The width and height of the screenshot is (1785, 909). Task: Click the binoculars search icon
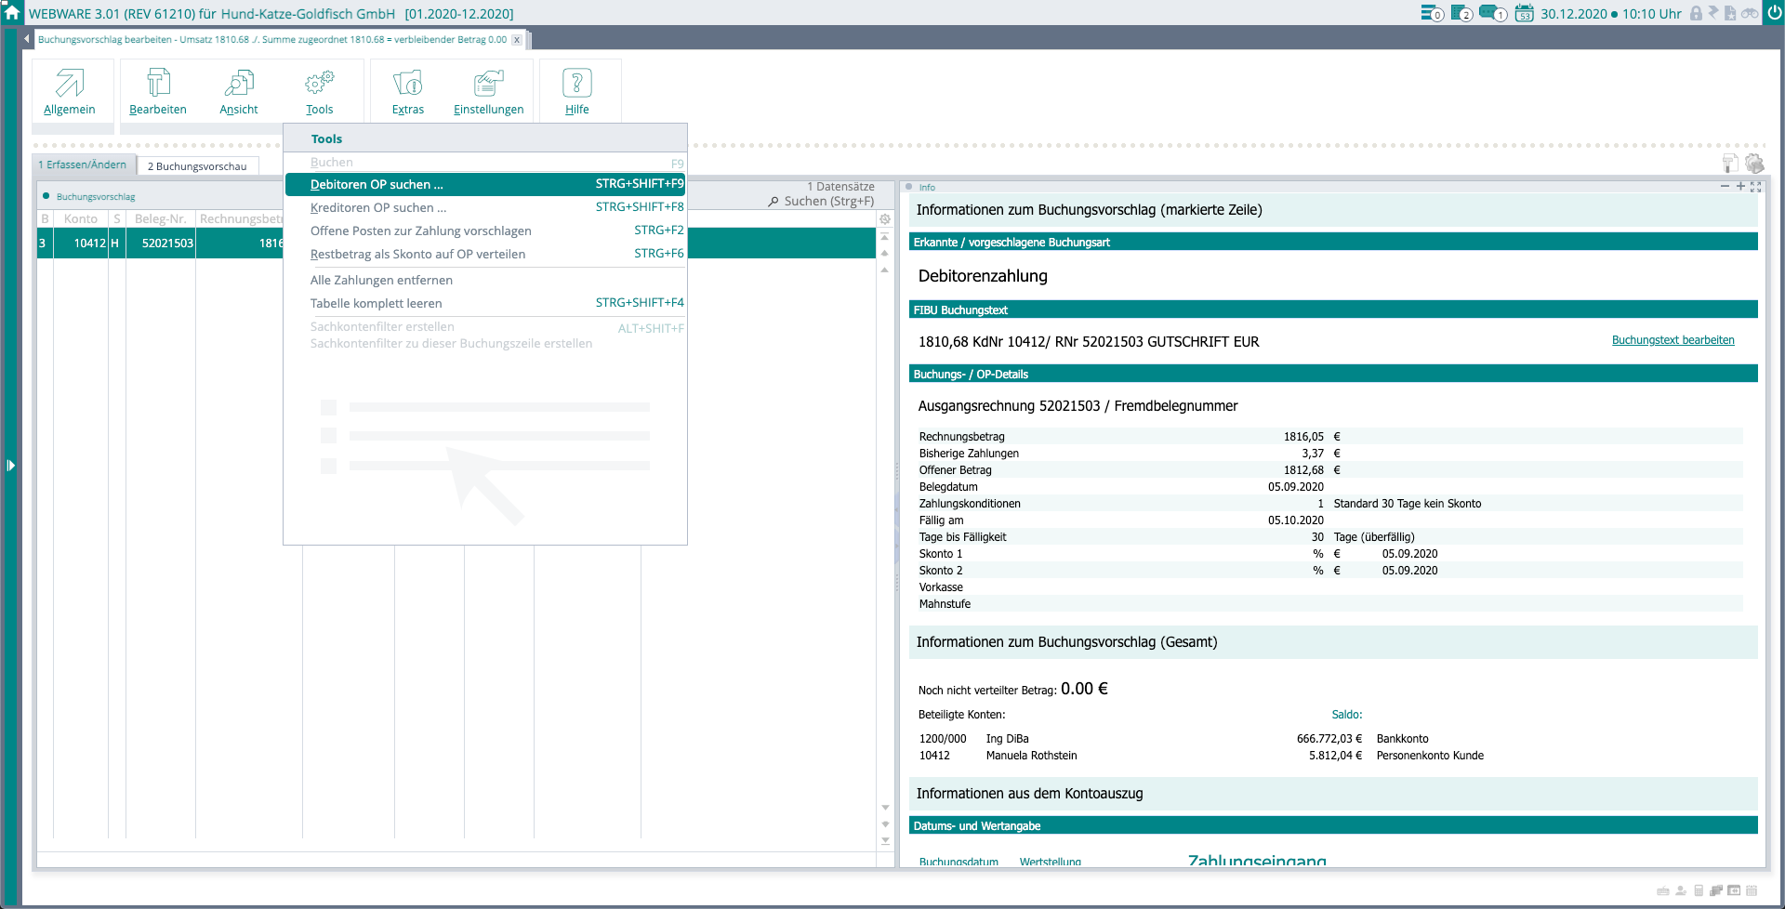(x=1749, y=13)
